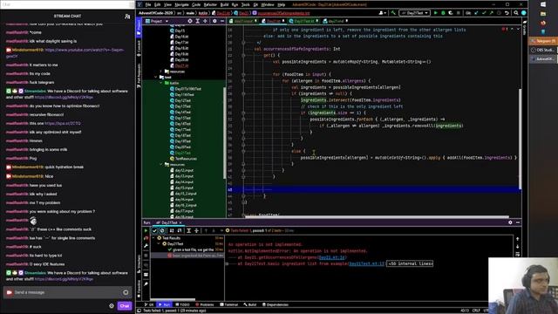
Task: Click Sort Alphabetically icon in test toolbar
Action: click(172, 230)
